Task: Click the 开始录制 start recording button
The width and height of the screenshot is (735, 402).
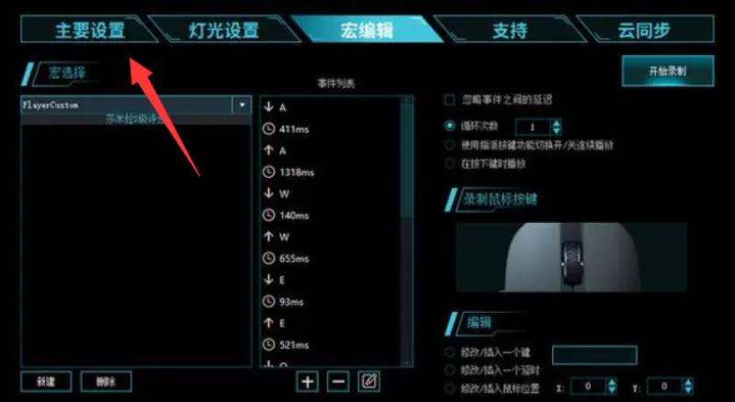Action: [668, 72]
